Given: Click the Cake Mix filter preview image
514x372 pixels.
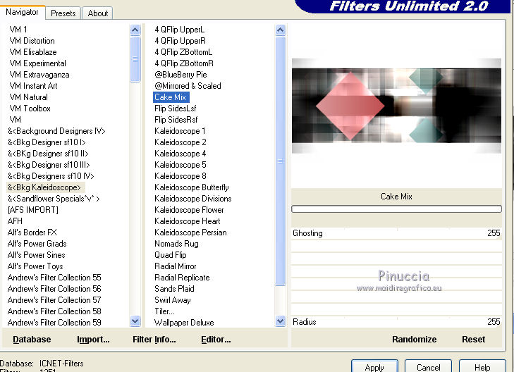Looking at the screenshot, I should 396,106.
